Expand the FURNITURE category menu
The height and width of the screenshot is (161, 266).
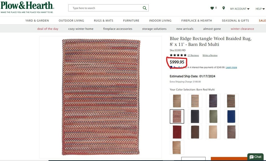tap(131, 20)
